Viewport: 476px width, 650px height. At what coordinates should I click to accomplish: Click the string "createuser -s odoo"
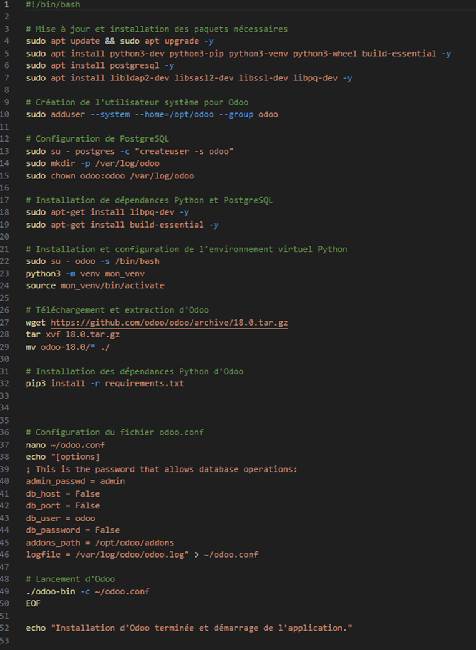click(184, 152)
